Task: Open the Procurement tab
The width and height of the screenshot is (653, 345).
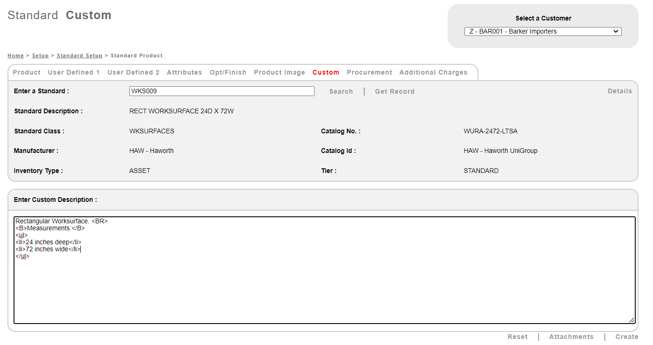Action: click(369, 73)
